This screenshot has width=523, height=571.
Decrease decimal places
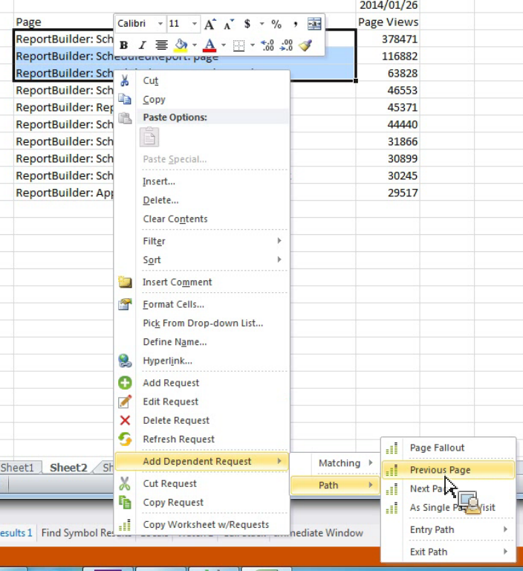click(x=287, y=45)
